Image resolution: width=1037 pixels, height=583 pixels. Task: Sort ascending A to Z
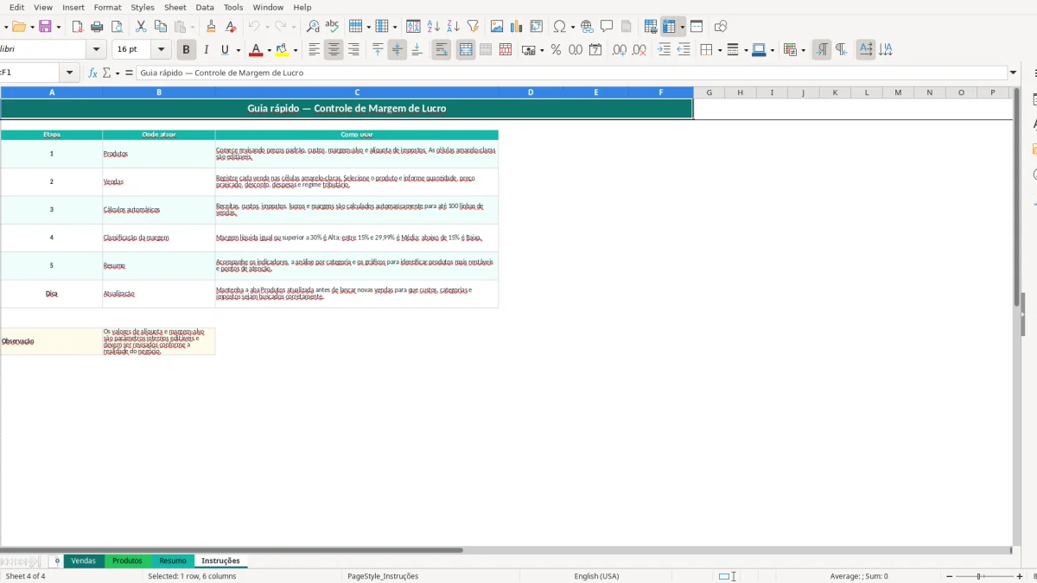point(434,27)
